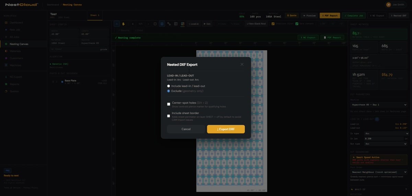
Task: Click the In len 0.250 field
Action: [384, 139]
